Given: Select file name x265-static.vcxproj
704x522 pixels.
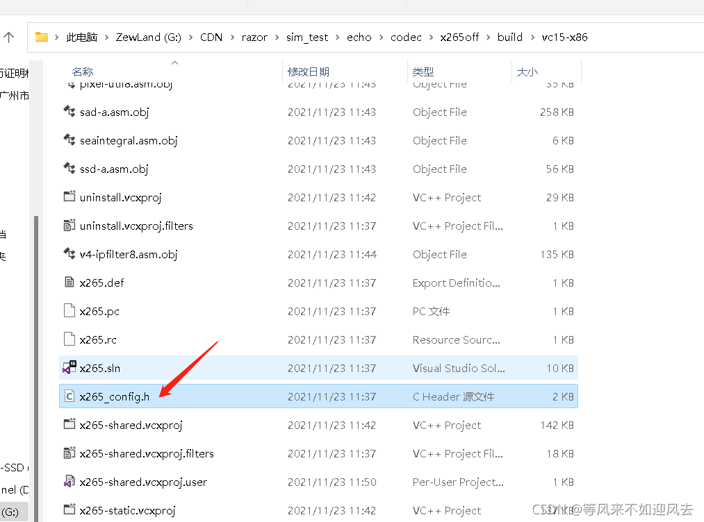Looking at the screenshot, I should 127,510.
